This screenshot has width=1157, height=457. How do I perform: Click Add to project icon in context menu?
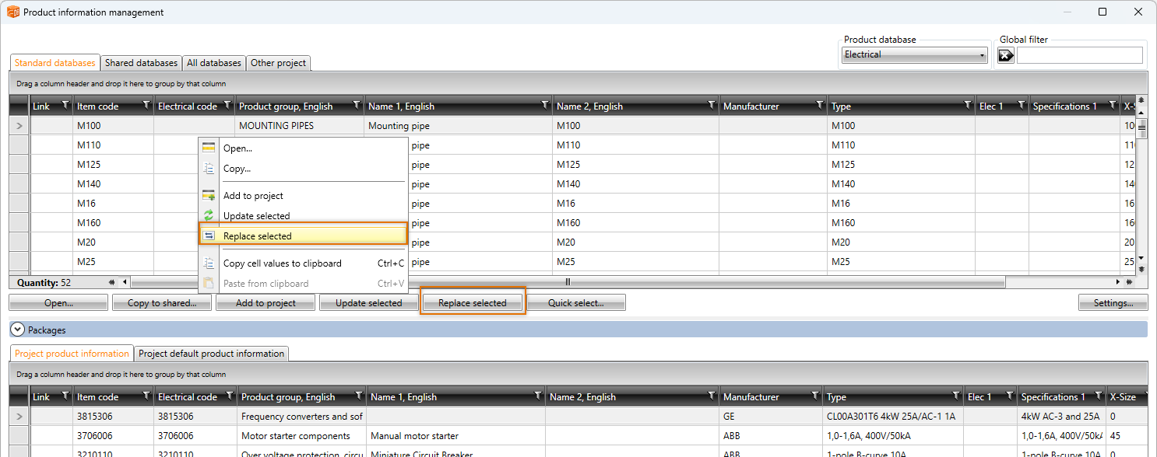[x=209, y=196]
